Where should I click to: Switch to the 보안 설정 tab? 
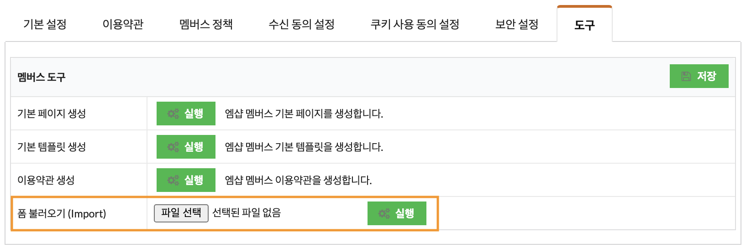517,24
